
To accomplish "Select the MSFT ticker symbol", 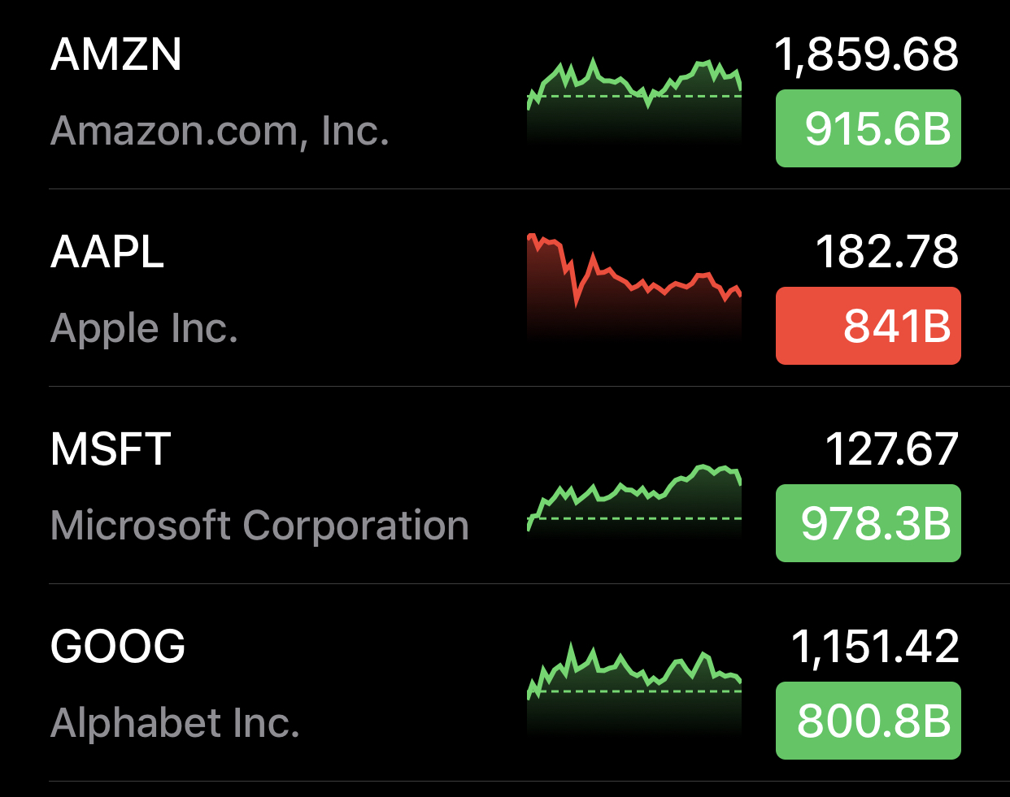I will 111,449.
